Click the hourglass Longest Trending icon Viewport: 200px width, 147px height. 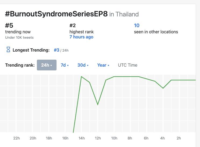pos(8,50)
